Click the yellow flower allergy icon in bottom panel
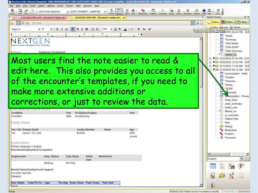 pos(222,176)
